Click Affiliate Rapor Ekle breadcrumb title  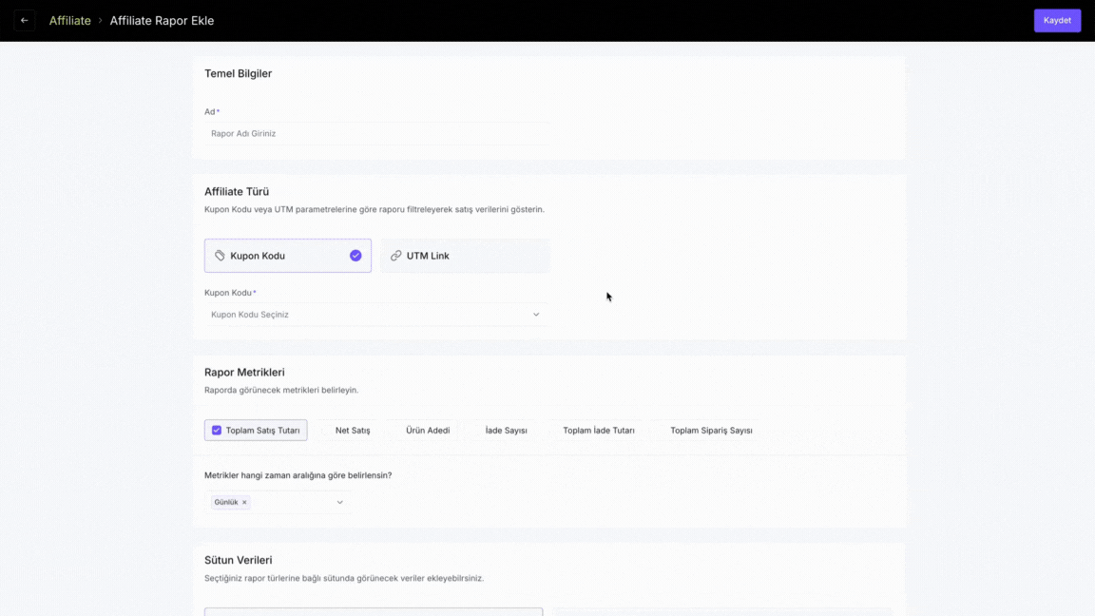tap(162, 20)
